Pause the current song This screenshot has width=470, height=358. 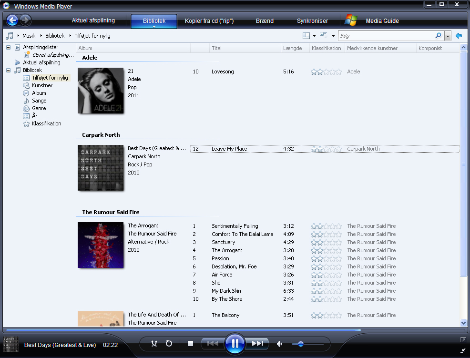tap(235, 343)
